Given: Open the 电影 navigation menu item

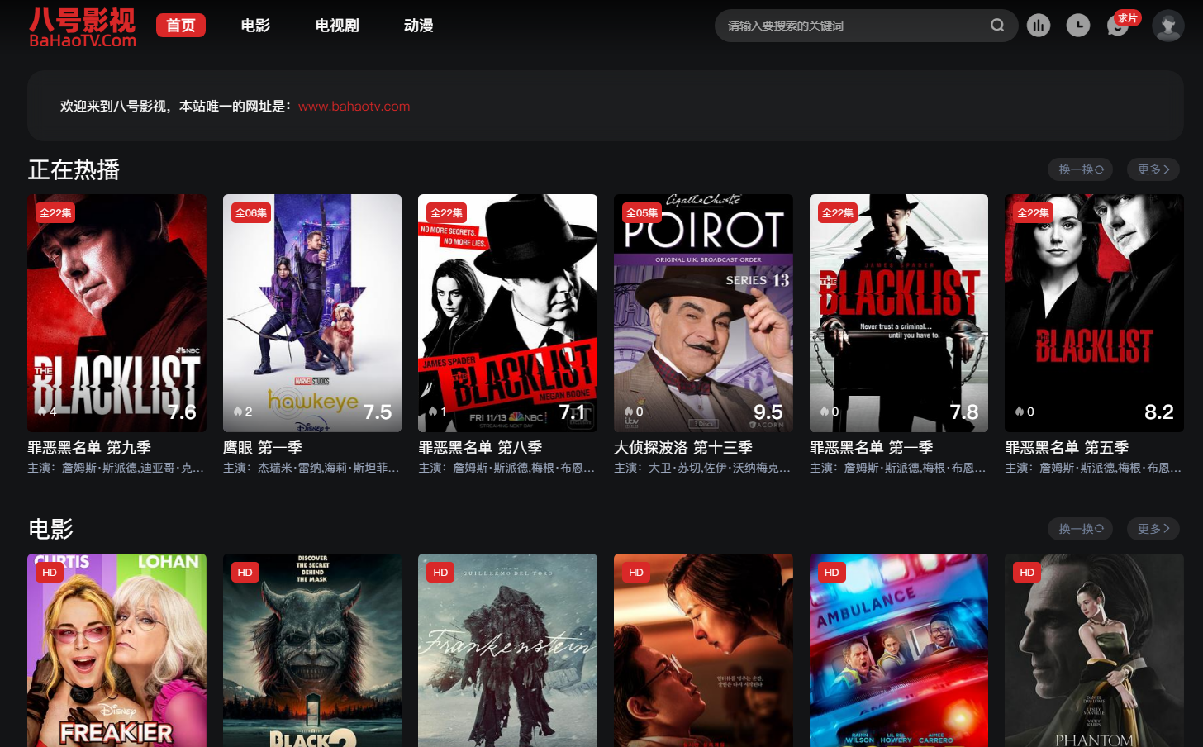Looking at the screenshot, I should (255, 26).
